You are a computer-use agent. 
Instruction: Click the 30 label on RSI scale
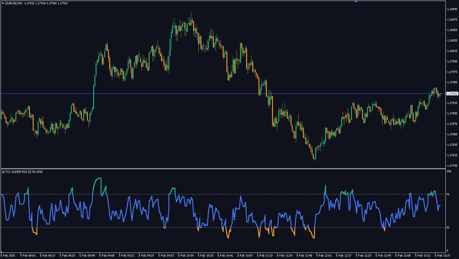tap(448, 228)
